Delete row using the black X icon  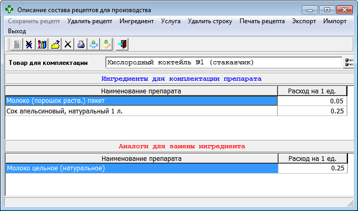(x=68, y=44)
